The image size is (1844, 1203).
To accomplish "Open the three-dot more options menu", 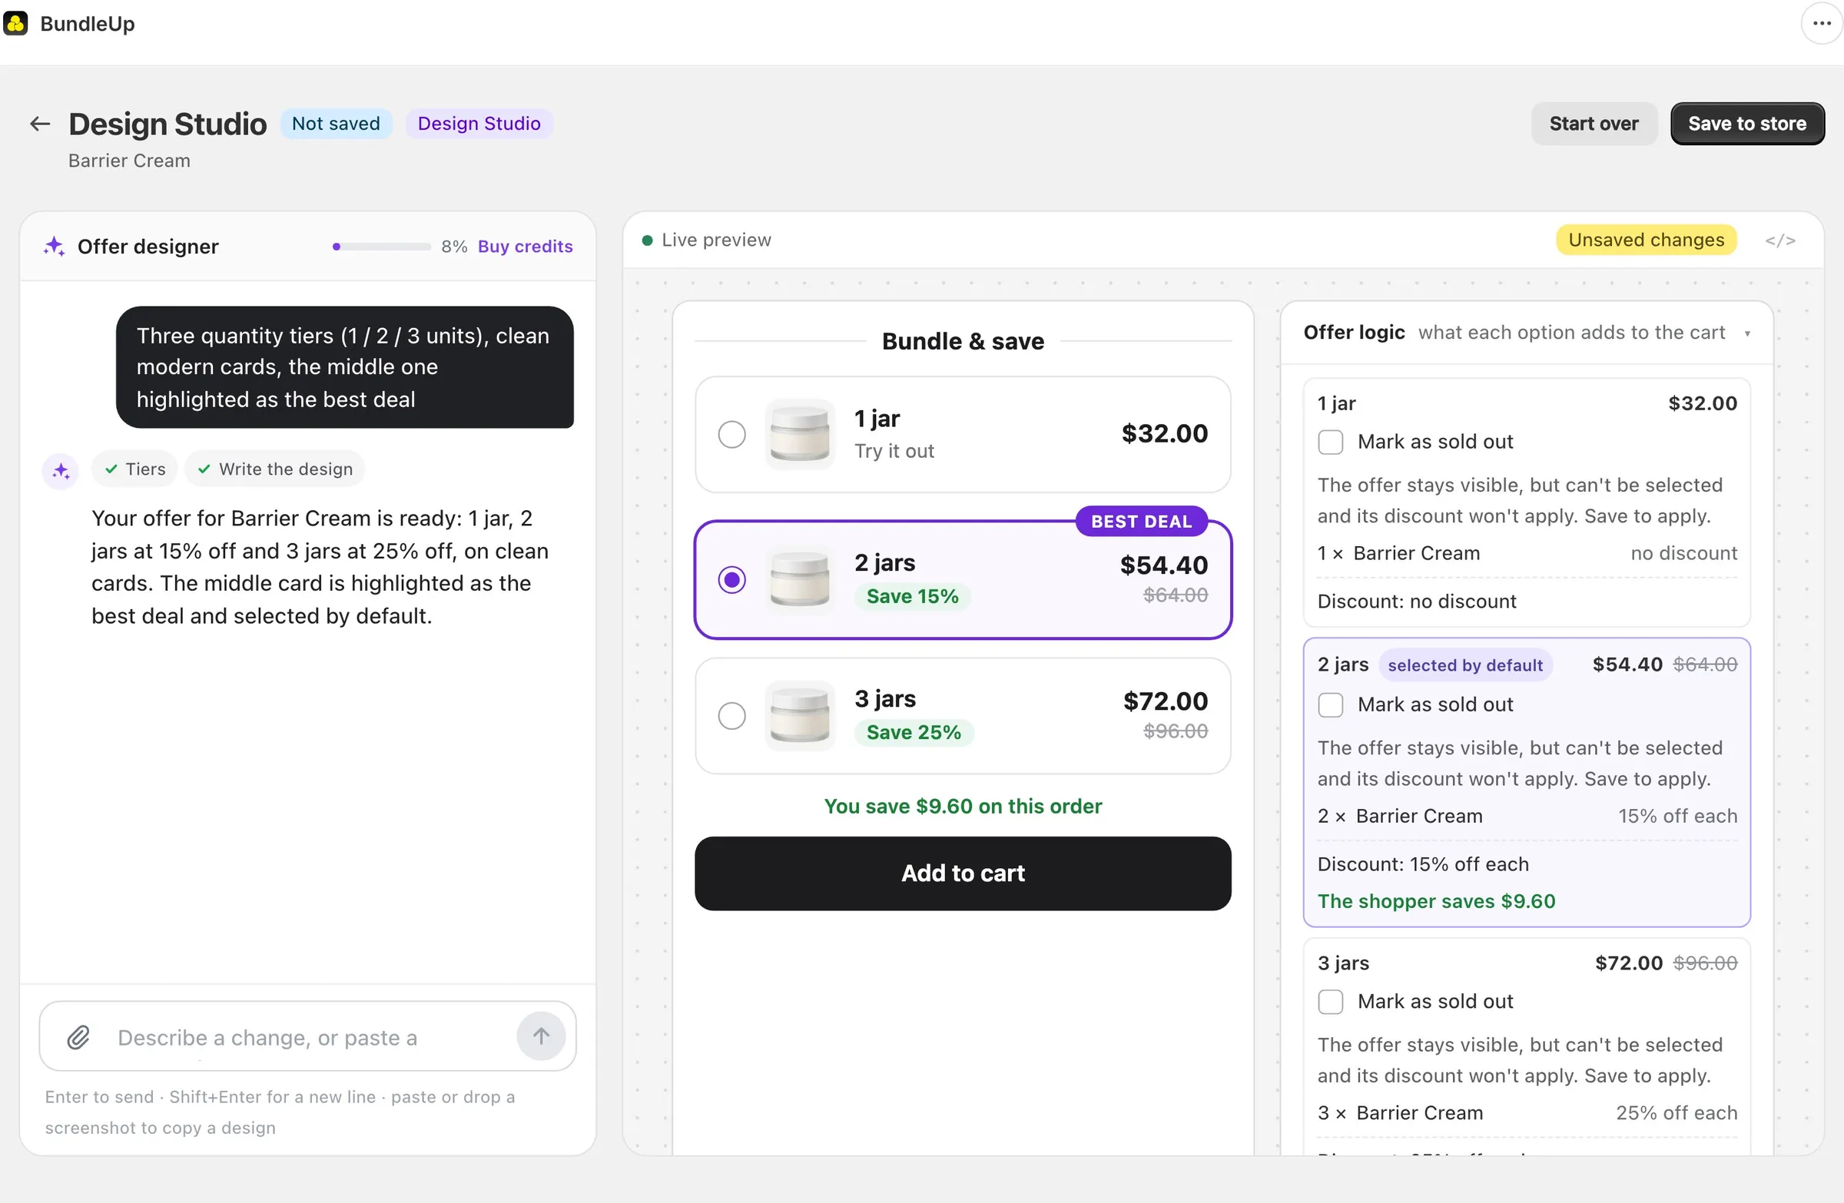I will (x=1822, y=23).
